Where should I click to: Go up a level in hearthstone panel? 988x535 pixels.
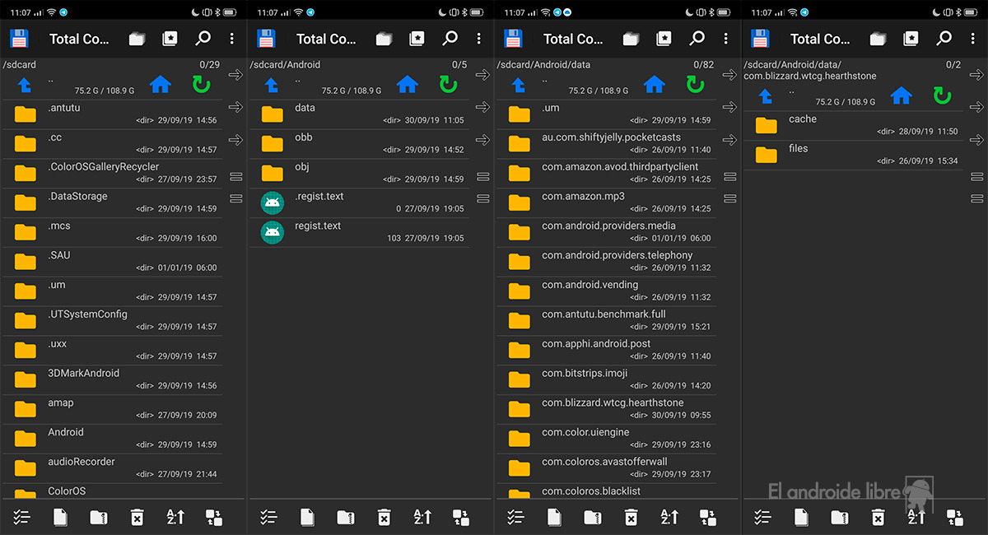765,97
